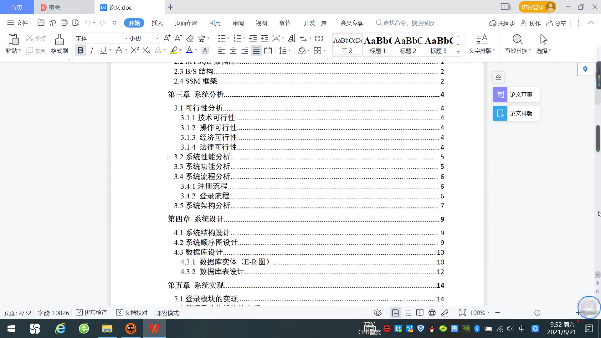The width and height of the screenshot is (601, 338).
Task: Toggle eye protection mode in status bar
Action: pos(378,313)
